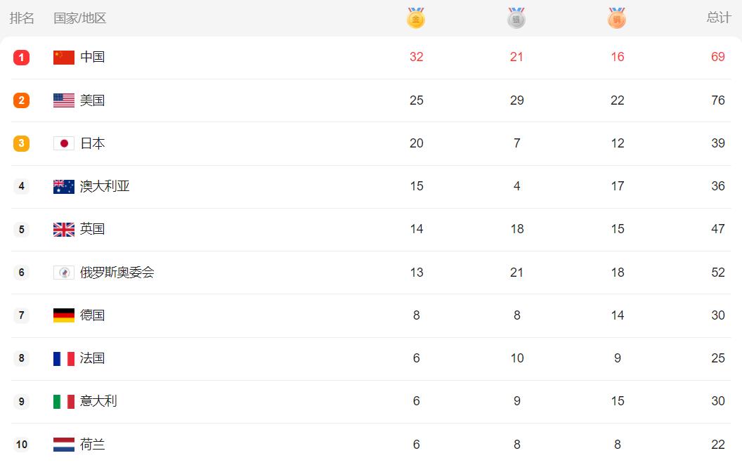Click the rank 1 red badge
This screenshot has height=465, width=742.
click(22, 58)
